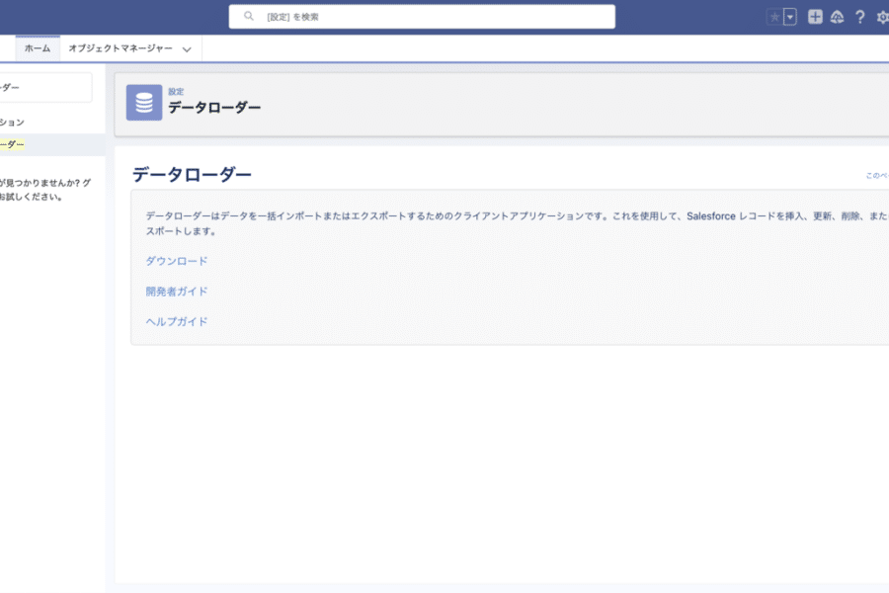889x593 pixels.
Task: Open the 開発者ガイド link
Action: click(x=177, y=292)
